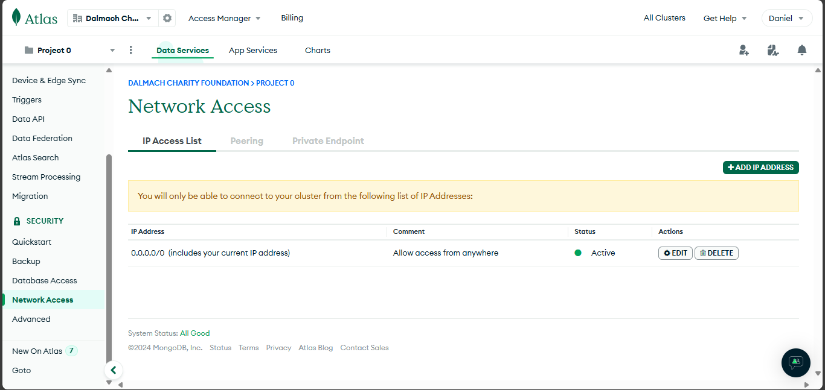Click the Atlas leaf logo
This screenshot has width=825, height=390.
click(16, 18)
